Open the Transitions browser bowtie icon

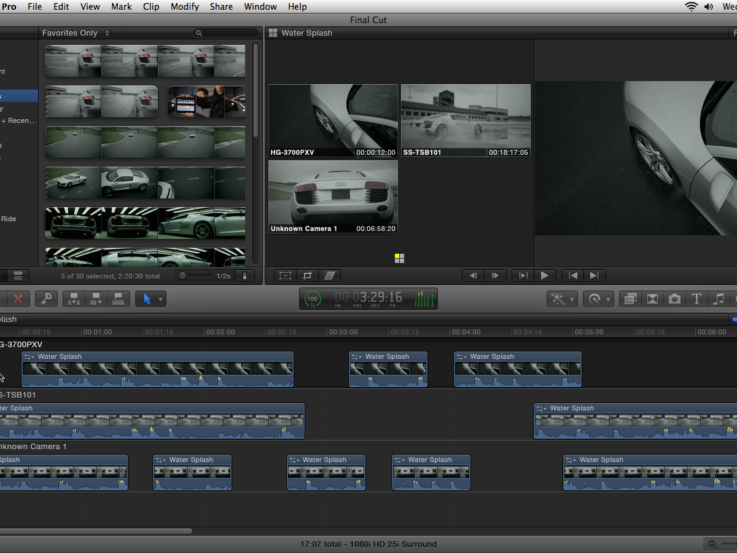652,299
